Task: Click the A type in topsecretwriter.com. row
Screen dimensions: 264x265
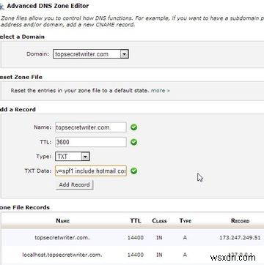Action: pos(185,237)
